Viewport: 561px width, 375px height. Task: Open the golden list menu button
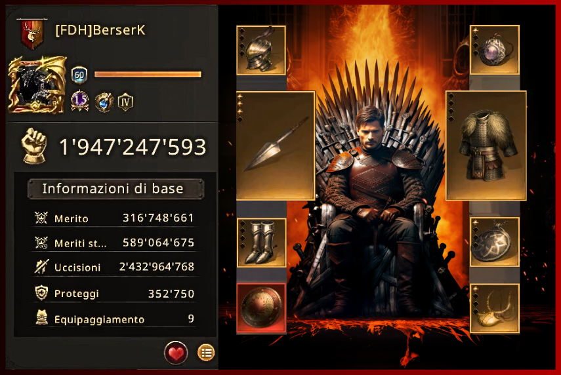[x=206, y=353]
